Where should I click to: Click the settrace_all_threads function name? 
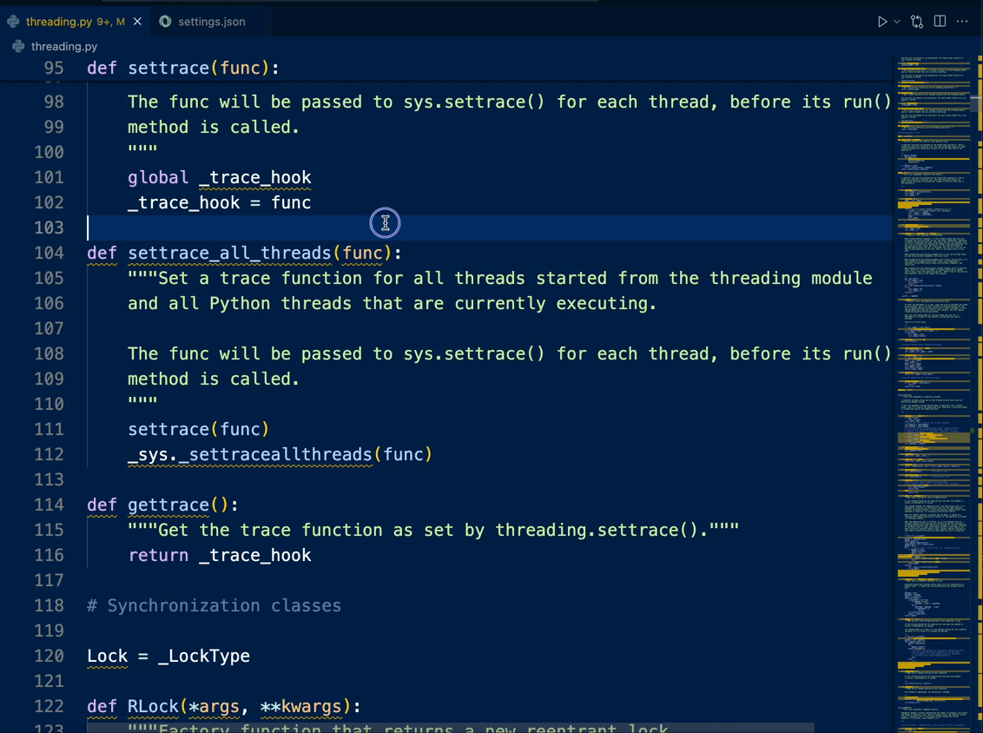(x=229, y=253)
